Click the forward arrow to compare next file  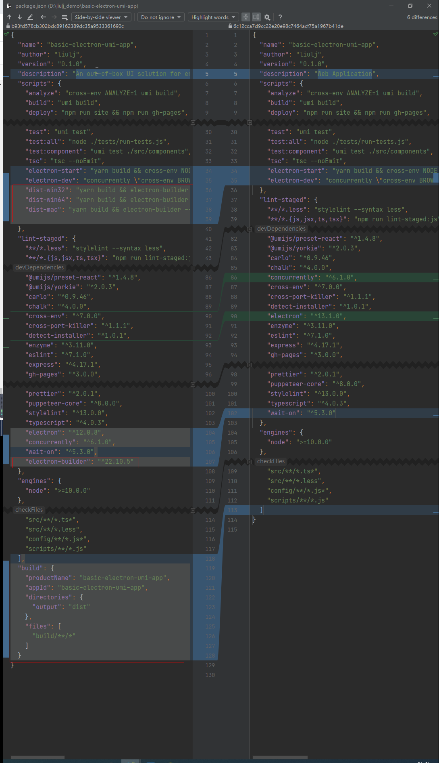(54, 17)
